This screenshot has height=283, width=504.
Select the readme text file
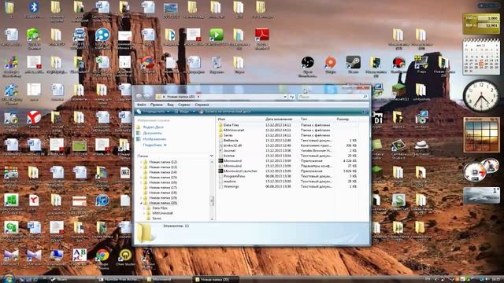tap(229, 182)
